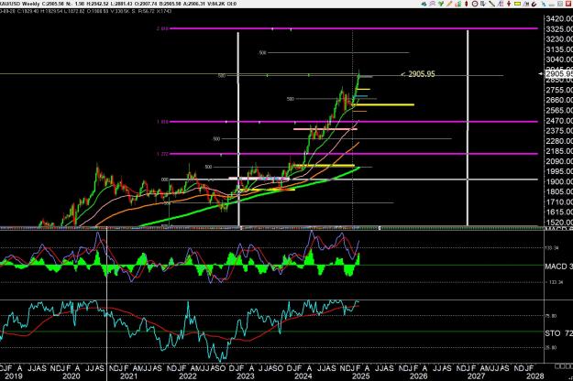
Task: Select the red candlestick chart icon
Action: [x=467, y=4]
